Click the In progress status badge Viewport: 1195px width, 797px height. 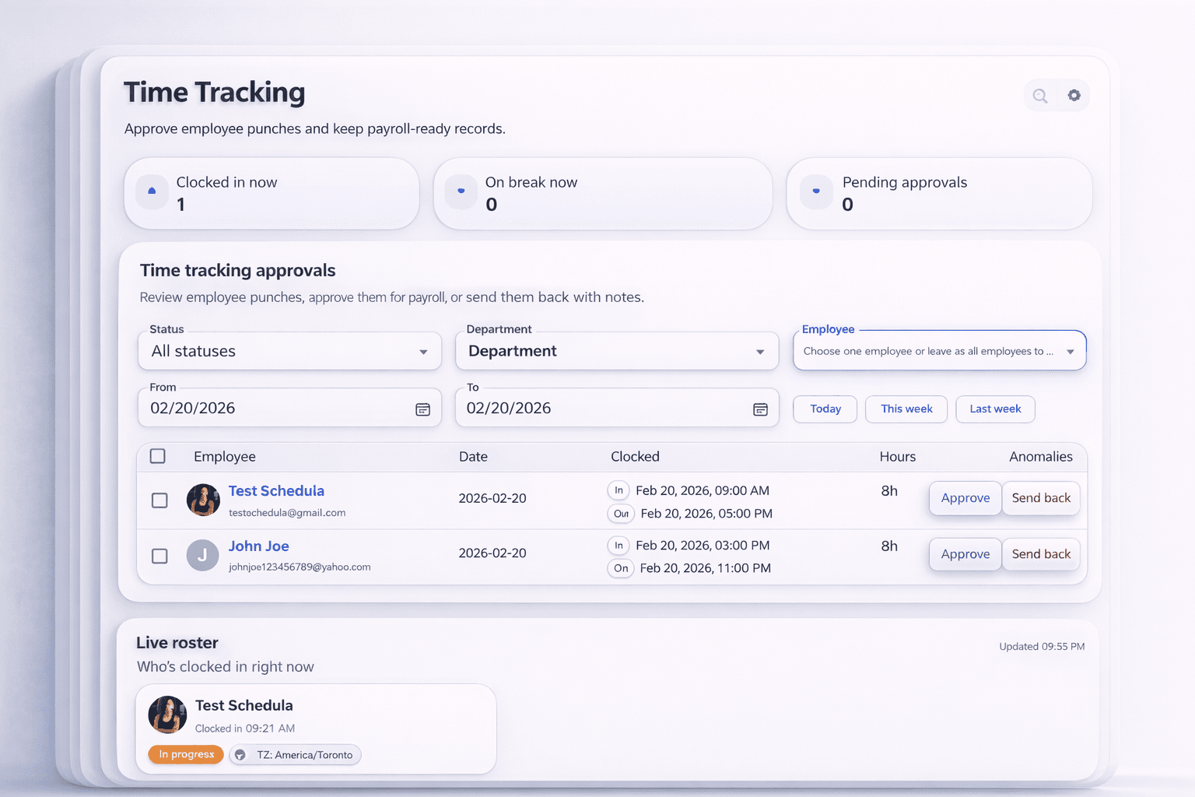(186, 754)
